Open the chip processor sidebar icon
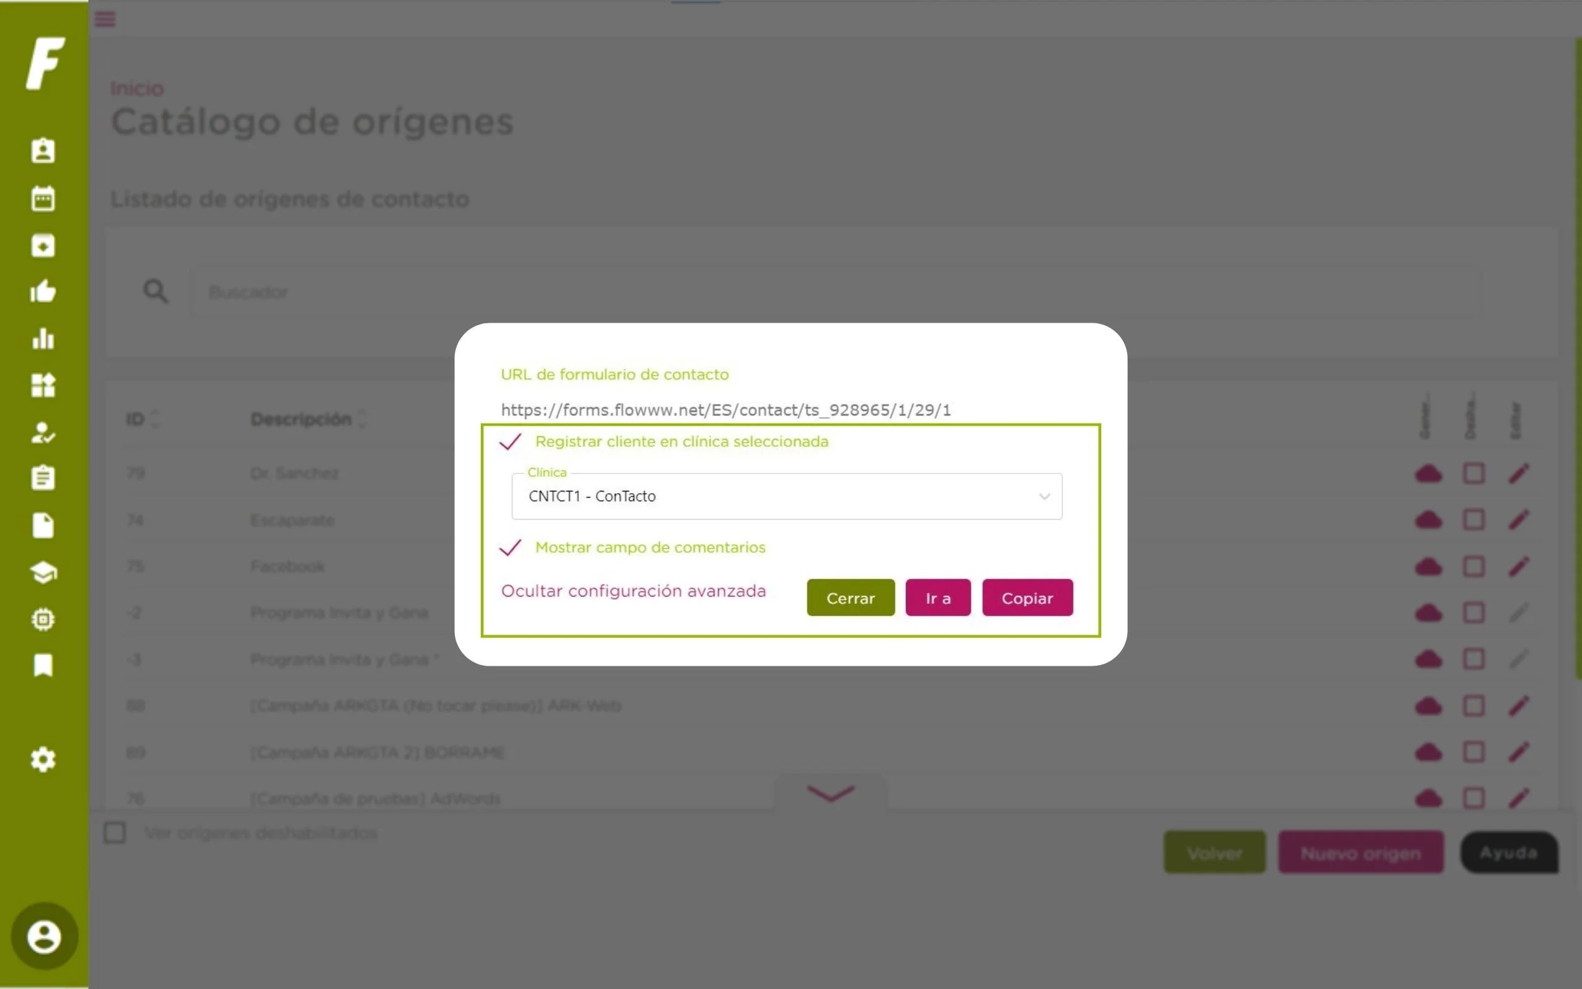The height and width of the screenshot is (989, 1582). (x=43, y=619)
